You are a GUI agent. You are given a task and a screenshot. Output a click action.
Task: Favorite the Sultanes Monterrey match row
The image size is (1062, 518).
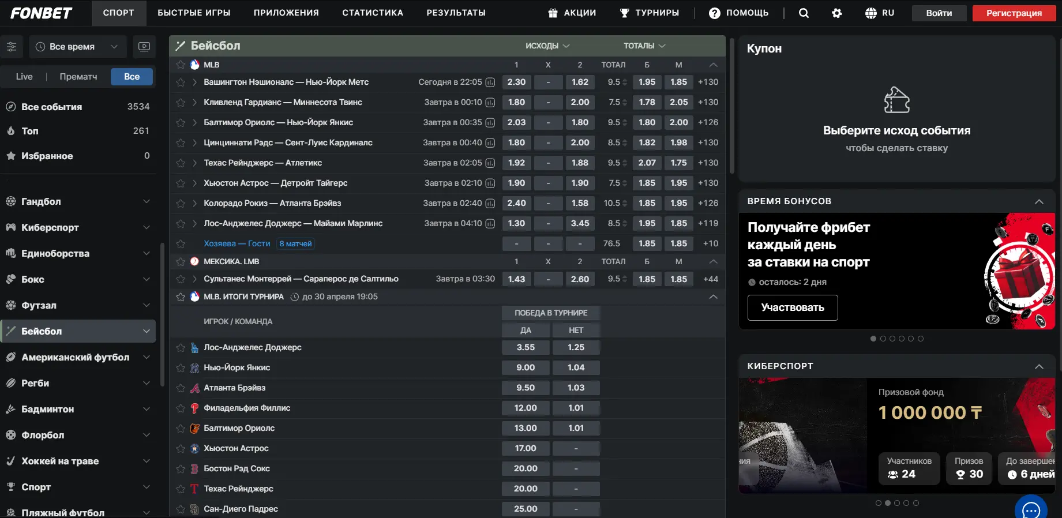pyautogui.click(x=181, y=279)
